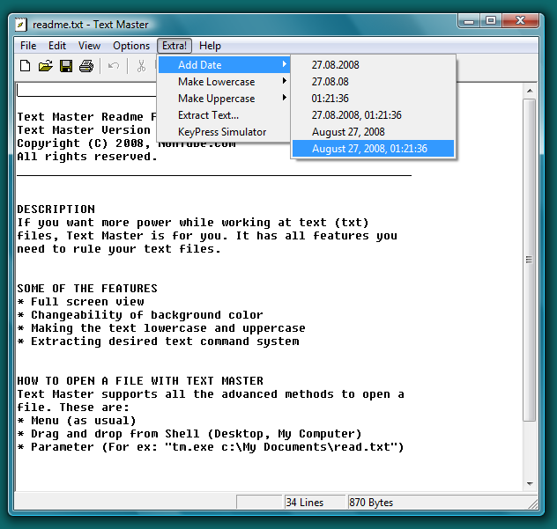Click the Print toolbar icon
The height and width of the screenshot is (529, 557).
pyautogui.click(x=86, y=66)
